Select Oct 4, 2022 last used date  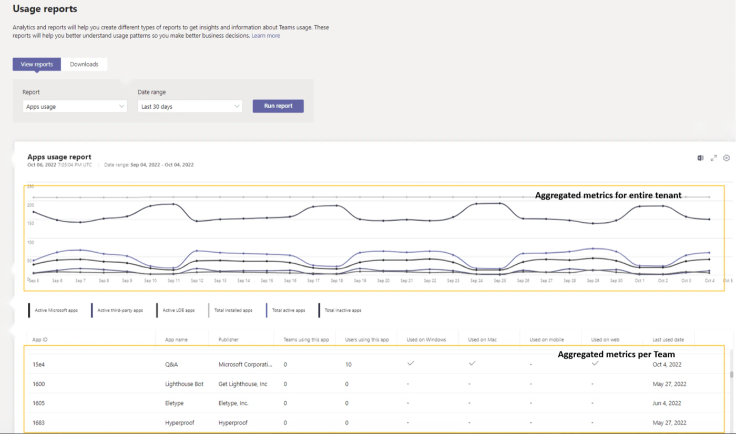pyautogui.click(x=667, y=364)
